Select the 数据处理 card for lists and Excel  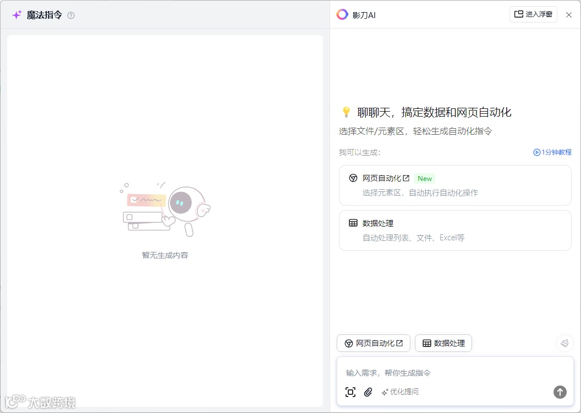coord(455,230)
